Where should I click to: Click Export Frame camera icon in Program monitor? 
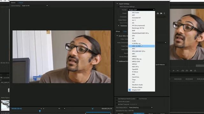point(191,71)
